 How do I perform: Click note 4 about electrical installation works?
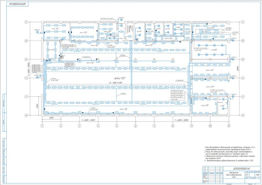pos(229,160)
